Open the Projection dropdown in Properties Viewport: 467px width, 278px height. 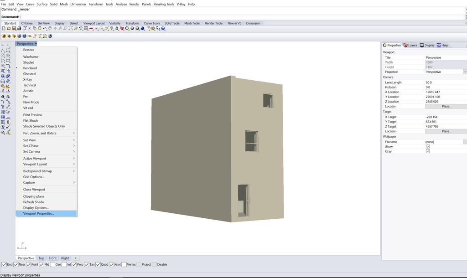465,72
